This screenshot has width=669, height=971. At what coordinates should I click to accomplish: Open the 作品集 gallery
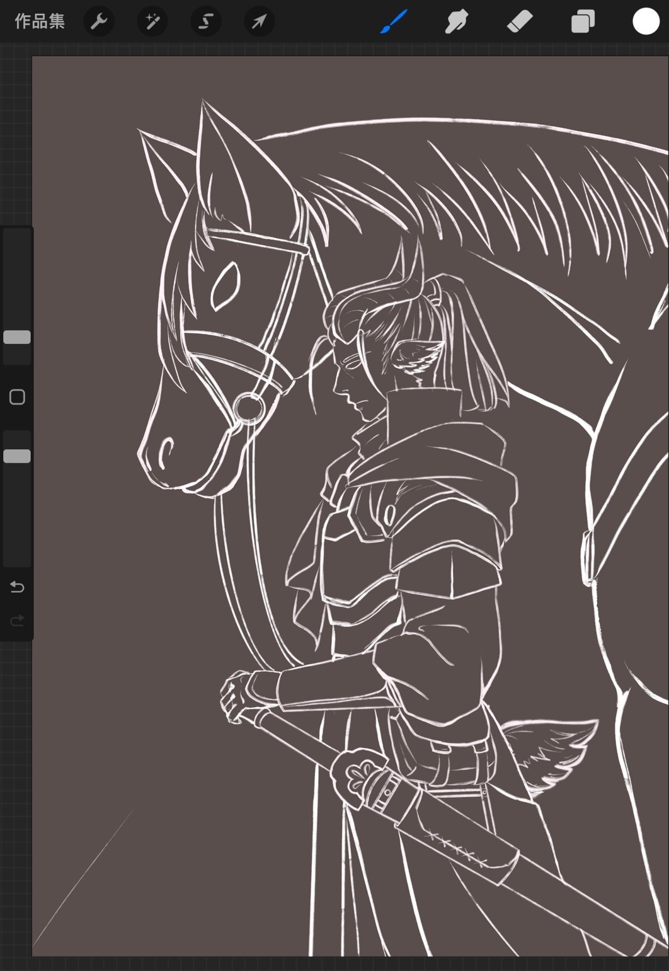tap(39, 21)
